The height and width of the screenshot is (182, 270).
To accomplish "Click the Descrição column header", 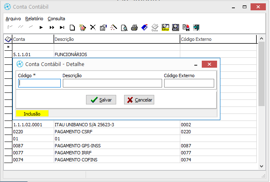I will 117,39.
